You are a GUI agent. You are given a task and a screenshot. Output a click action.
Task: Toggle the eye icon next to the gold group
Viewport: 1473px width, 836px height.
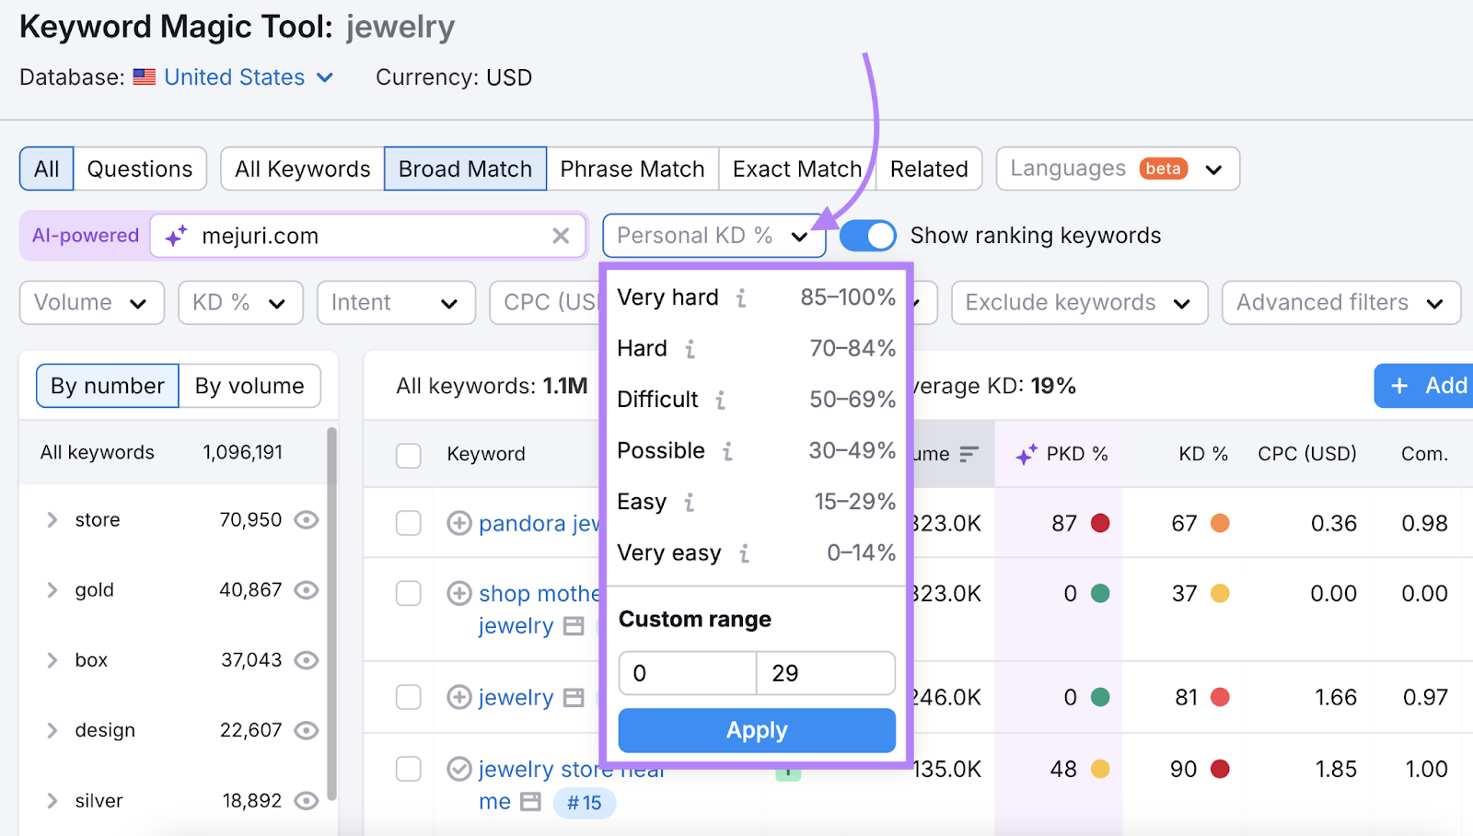coord(307,589)
